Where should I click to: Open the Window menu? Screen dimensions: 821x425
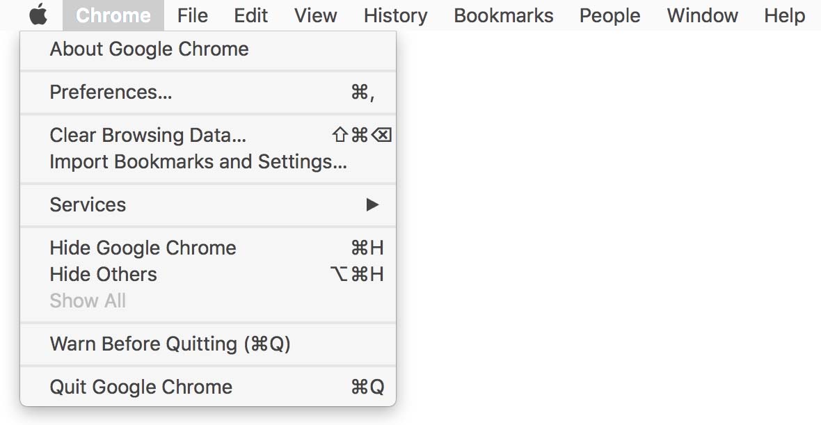702,15
